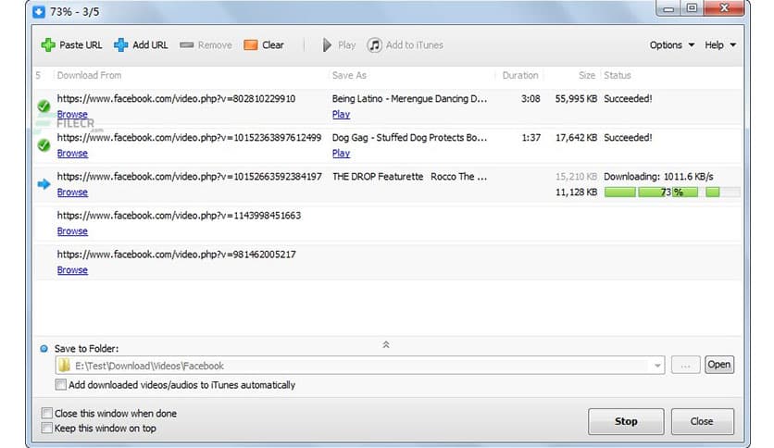
Task: Click the Being Latino - Merengue Dancing title
Action: click(410, 99)
